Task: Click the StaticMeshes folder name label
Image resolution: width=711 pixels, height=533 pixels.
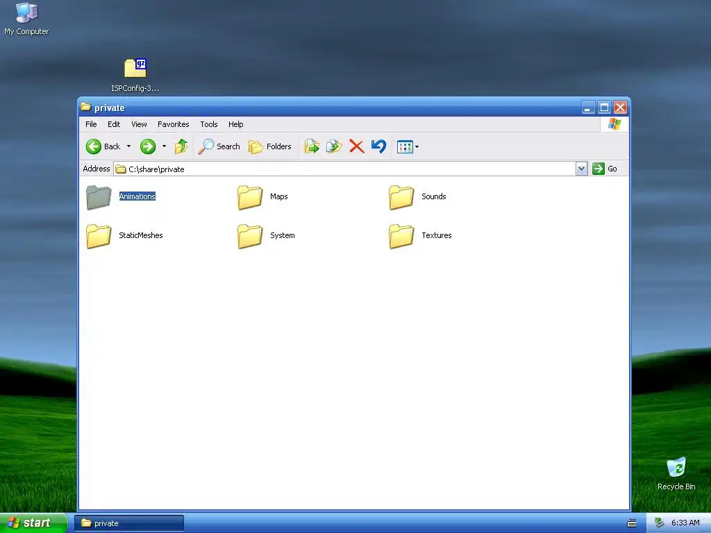Action: coord(140,235)
